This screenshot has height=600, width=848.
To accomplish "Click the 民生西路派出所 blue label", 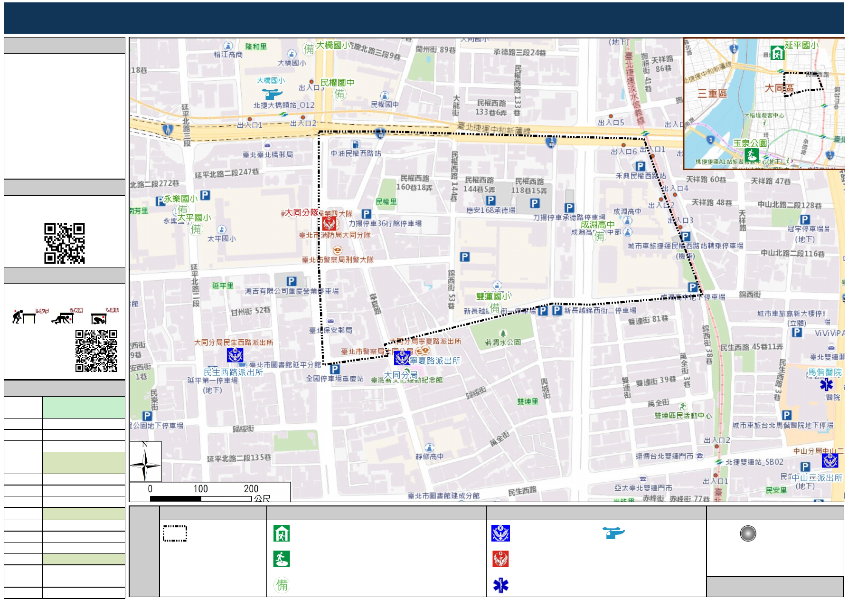I will point(233,372).
